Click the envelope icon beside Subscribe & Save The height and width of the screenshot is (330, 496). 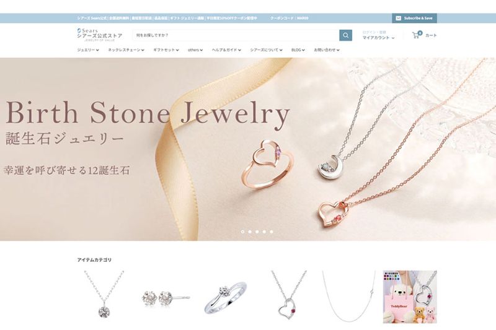398,19
